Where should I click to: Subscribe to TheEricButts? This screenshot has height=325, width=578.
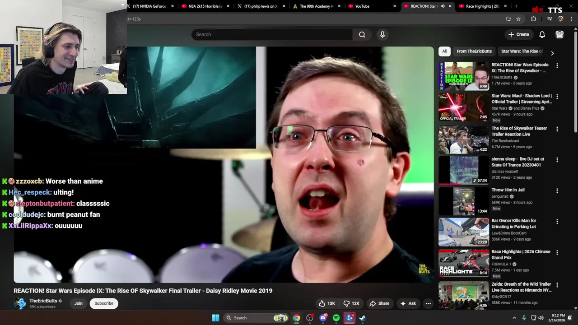(x=104, y=303)
